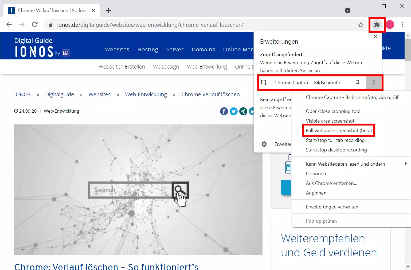This screenshot has width=411, height=270.
Task: Click the scrollbar down arrow
Action: coord(408,267)
